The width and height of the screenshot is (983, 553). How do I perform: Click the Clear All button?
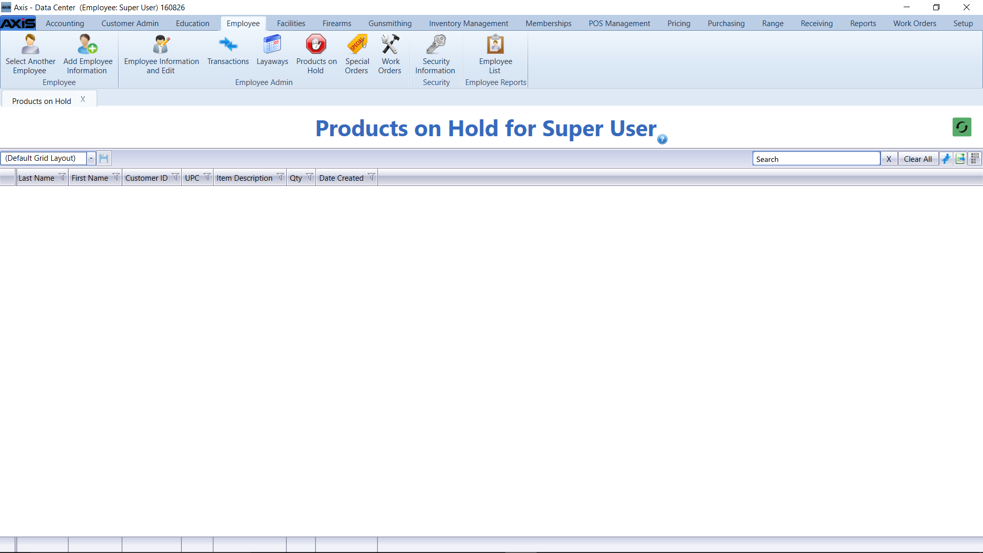pyautogui.click(x=917, y=159)
